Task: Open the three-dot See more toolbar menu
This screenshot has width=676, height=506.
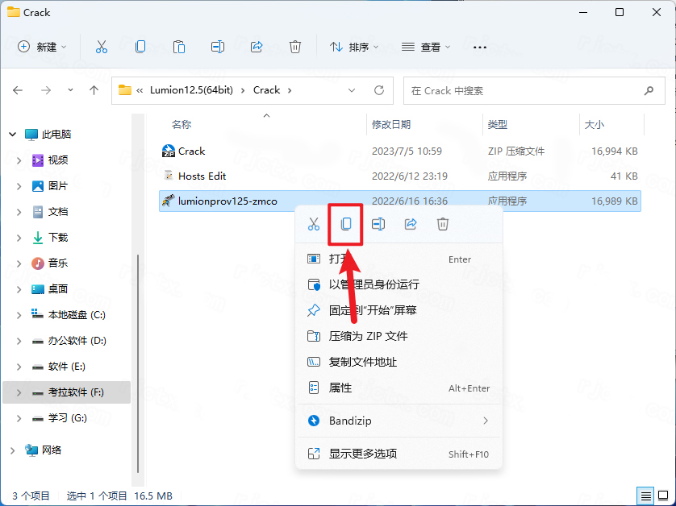Action: 480,48
